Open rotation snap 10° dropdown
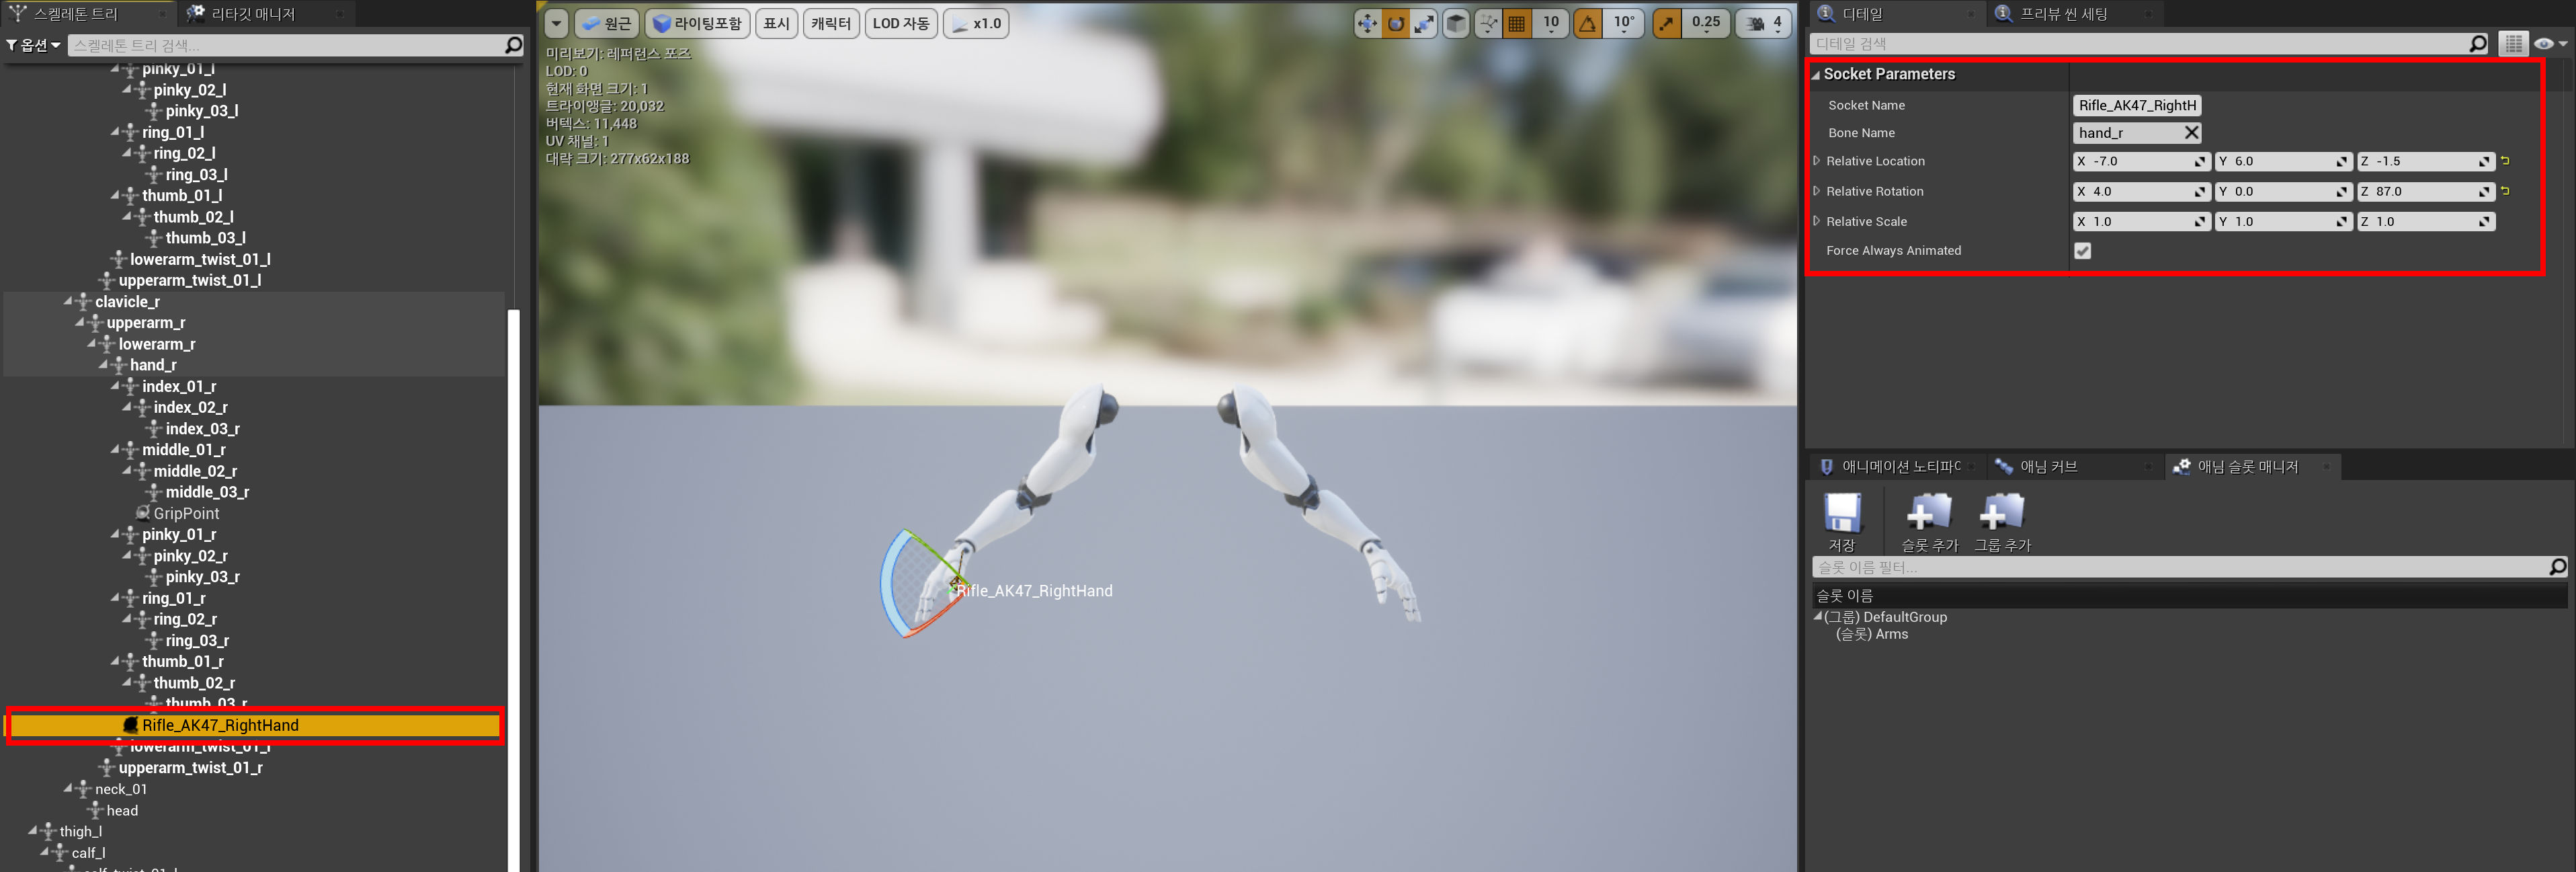 click(x=1624, y=23)
